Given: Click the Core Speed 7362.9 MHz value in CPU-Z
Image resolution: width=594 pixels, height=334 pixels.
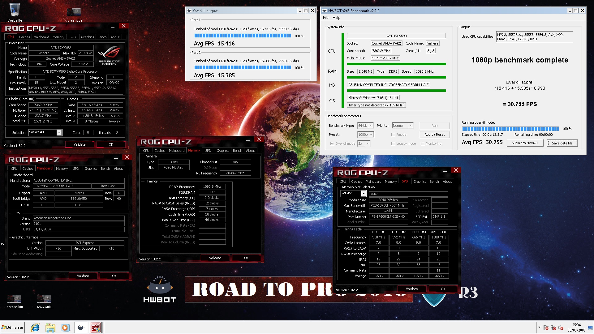Looking at the screenshot, I should [x=43, y=105].
